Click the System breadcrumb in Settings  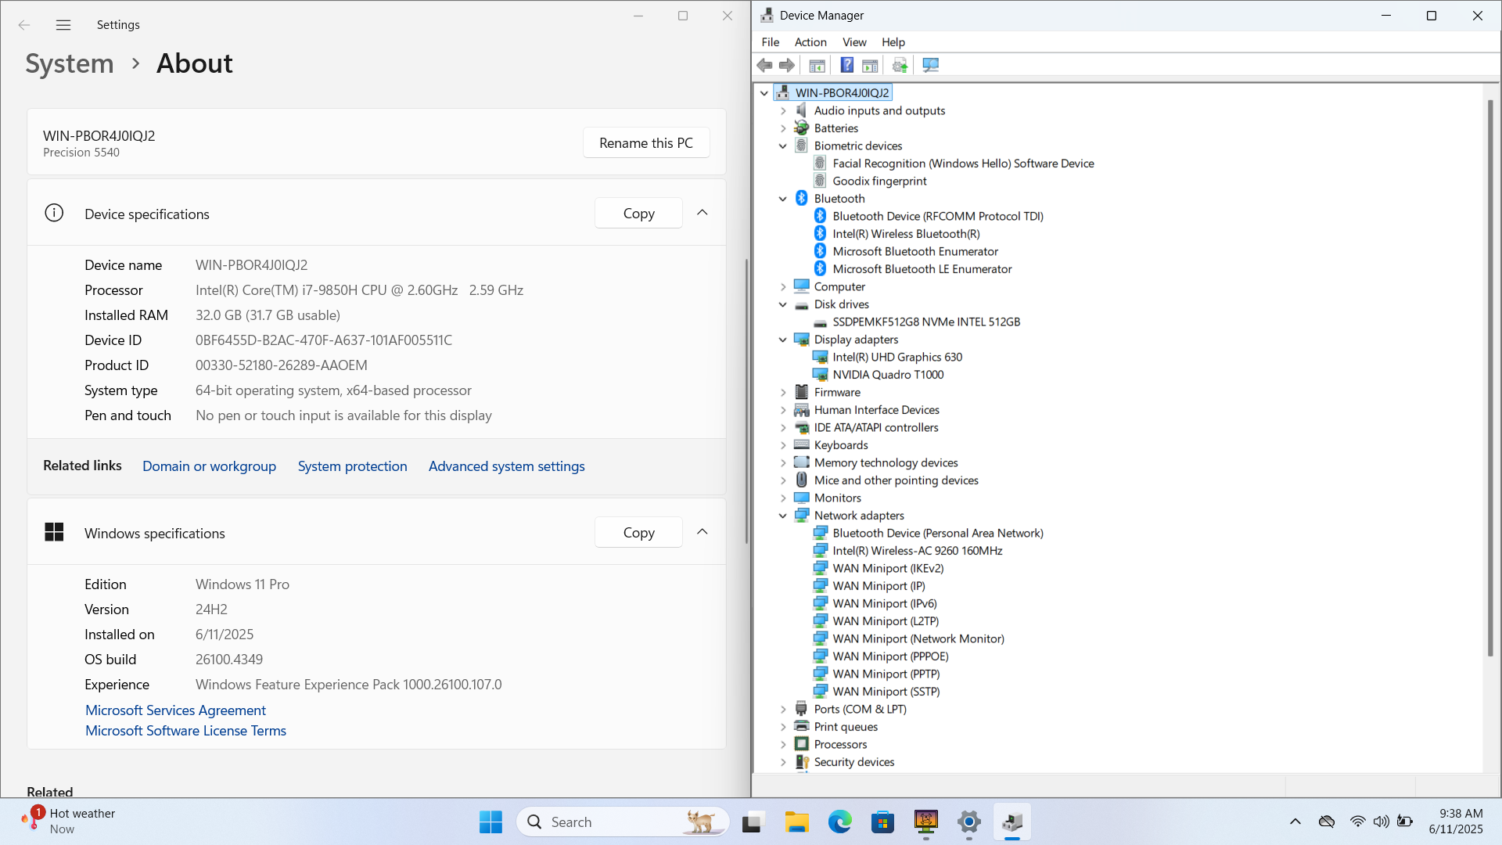(x=70, y=63)
